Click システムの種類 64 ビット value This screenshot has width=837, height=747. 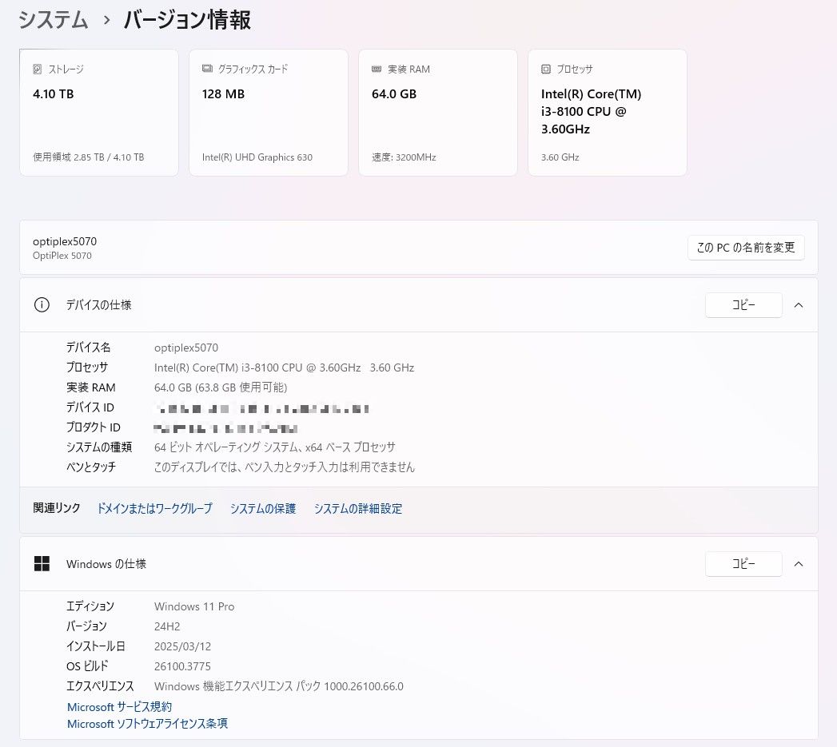[275, 447]
